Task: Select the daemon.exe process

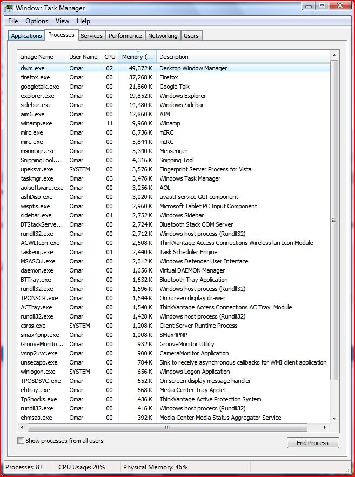Action: [x=173, y=270]
